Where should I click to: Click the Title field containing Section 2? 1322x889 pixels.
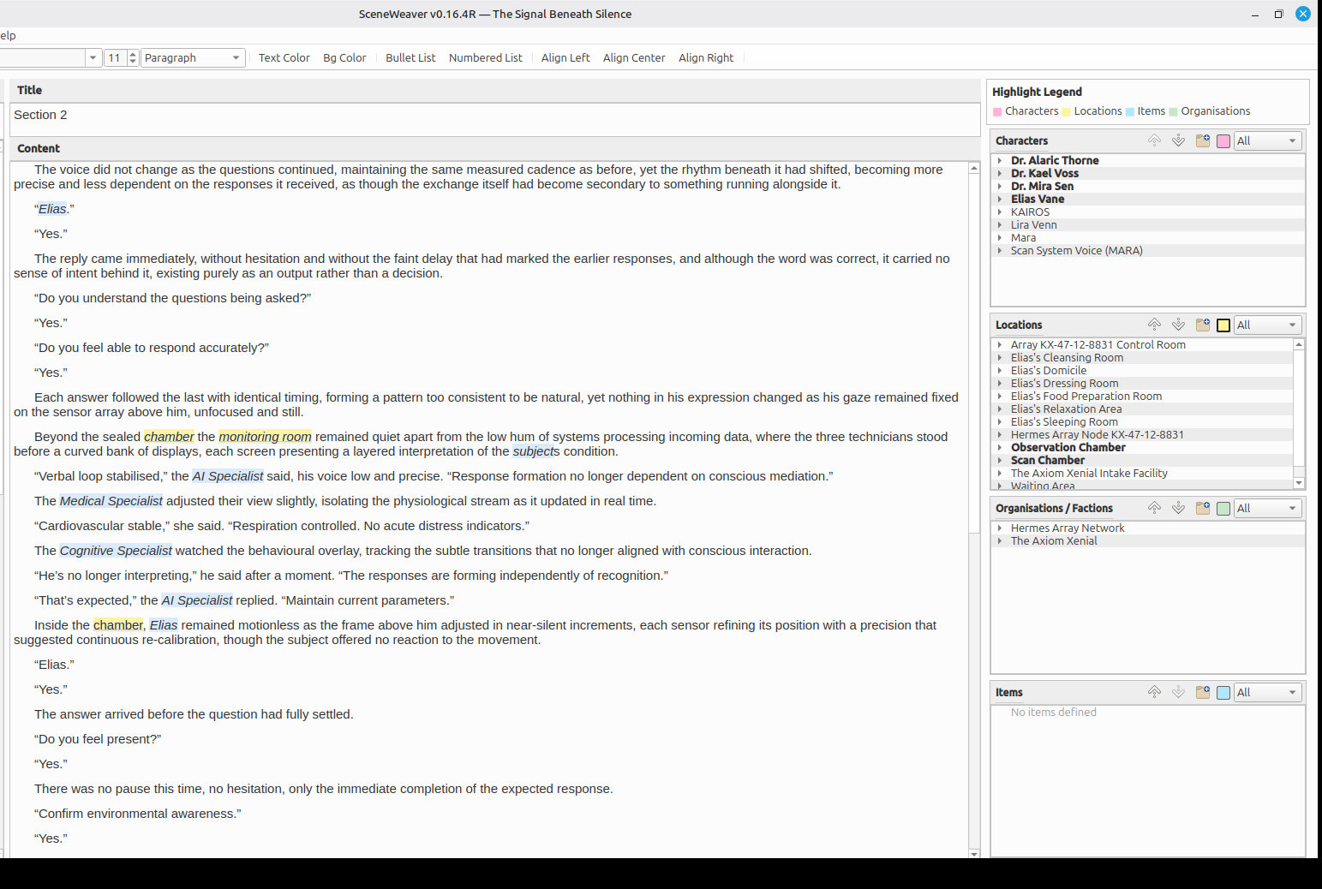click(495, 118)
